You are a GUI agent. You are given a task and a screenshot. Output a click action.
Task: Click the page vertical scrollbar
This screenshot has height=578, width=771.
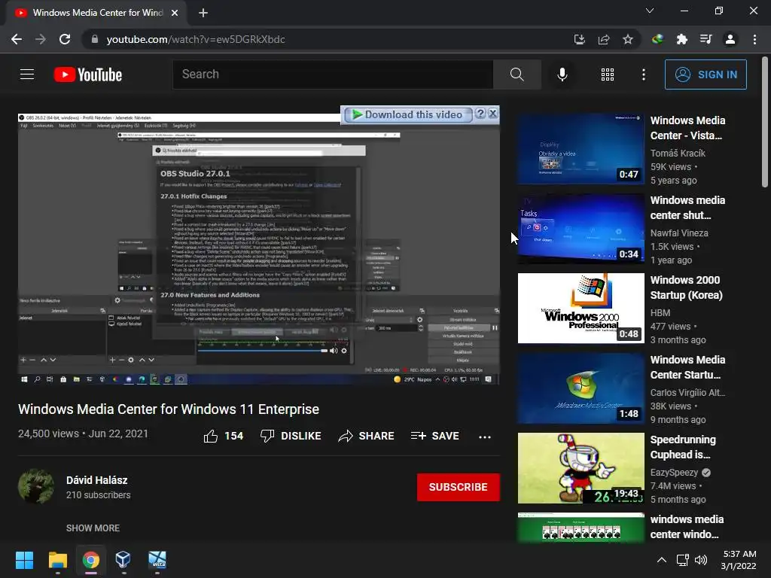[x=765, y=123]
